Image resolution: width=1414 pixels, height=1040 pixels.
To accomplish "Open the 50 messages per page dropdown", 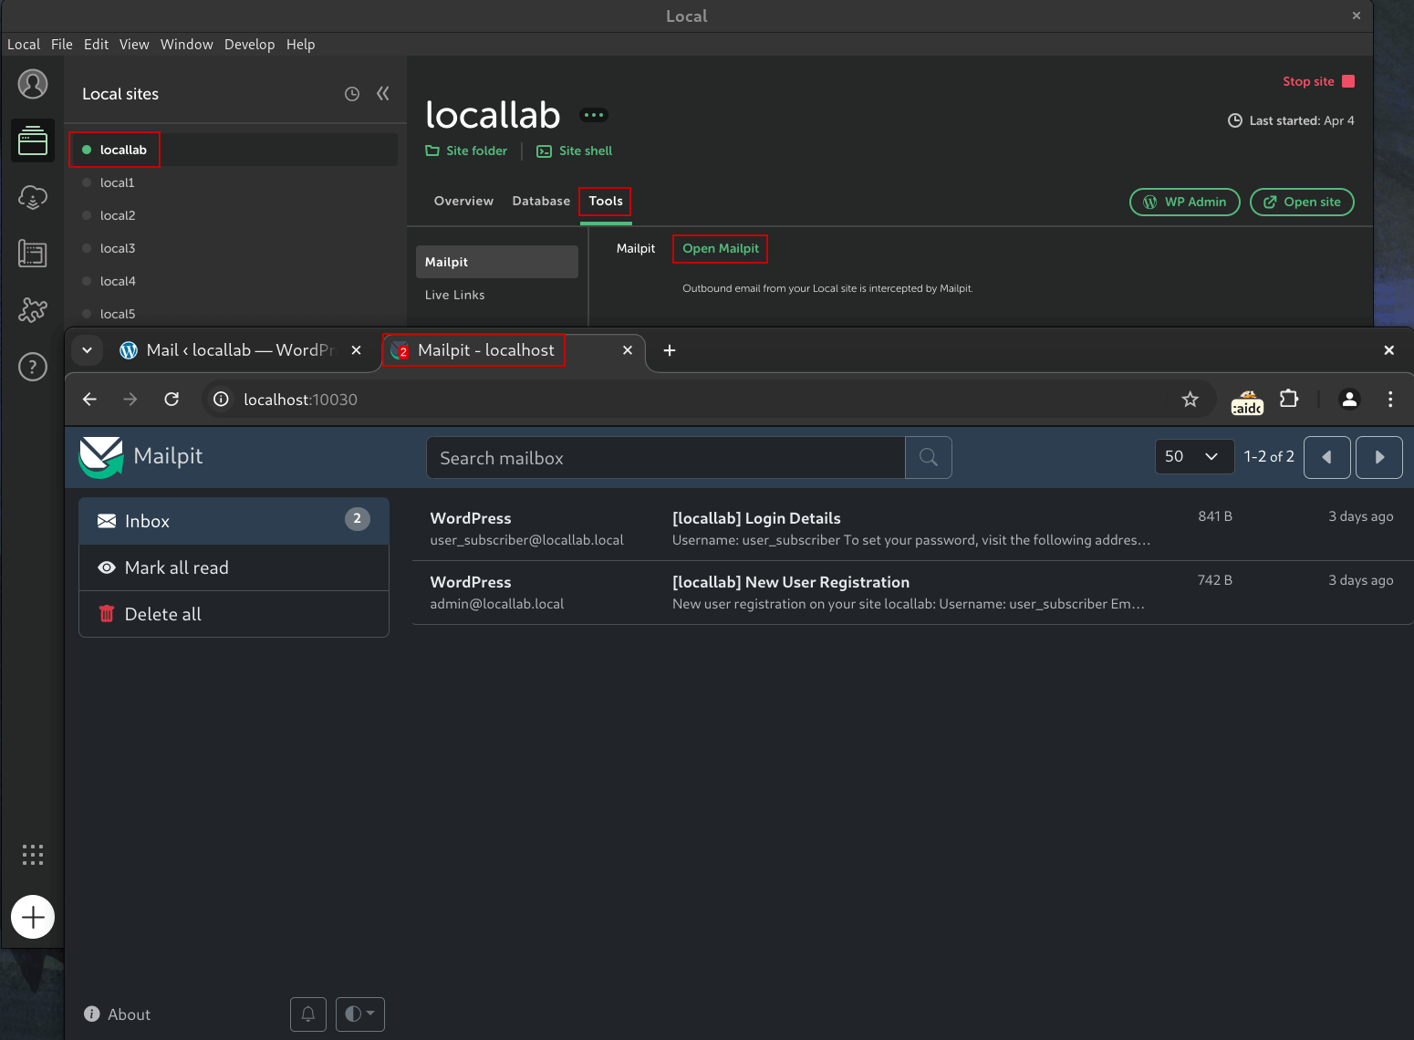I will point(1193,457).
